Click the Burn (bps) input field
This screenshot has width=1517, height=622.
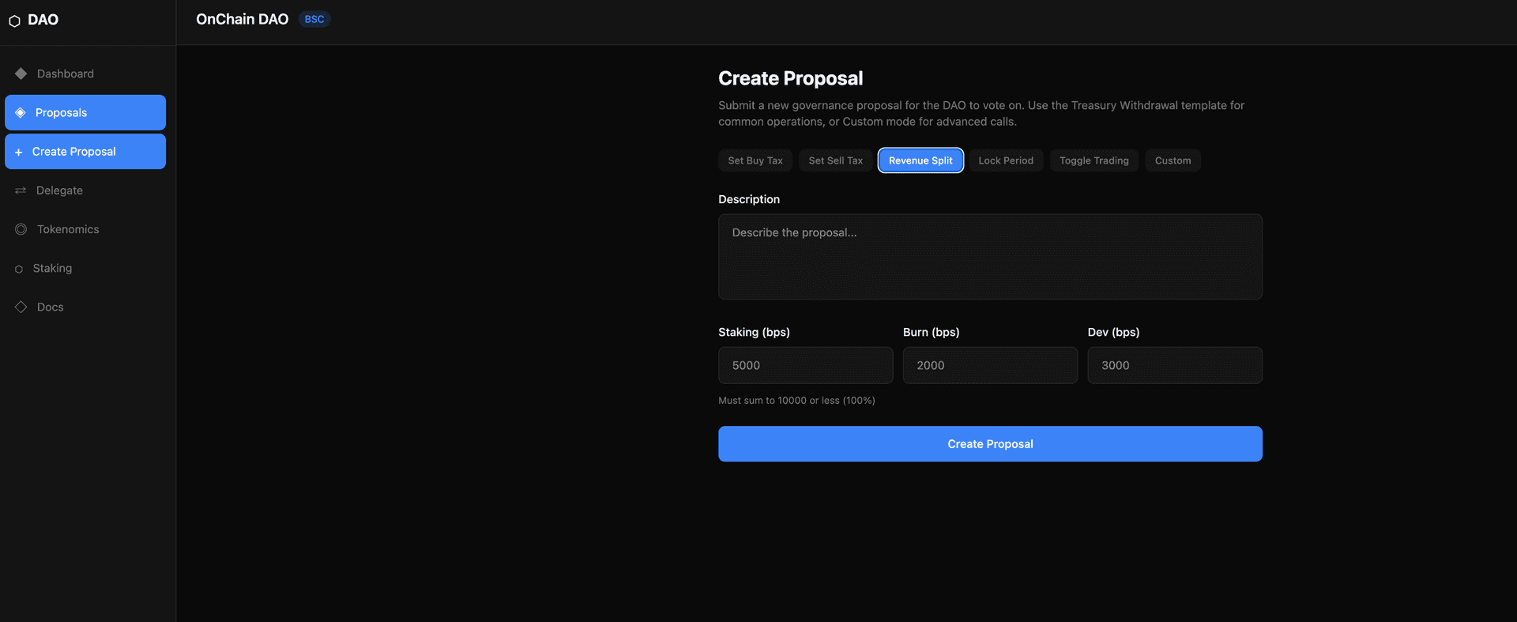tap(990, 365)
